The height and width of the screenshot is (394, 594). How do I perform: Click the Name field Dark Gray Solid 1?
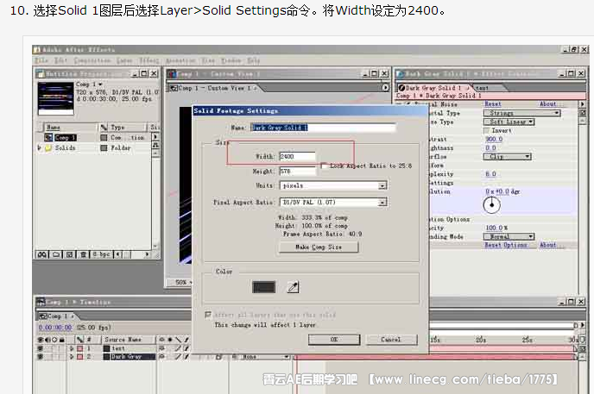click(x=323, y=128)
